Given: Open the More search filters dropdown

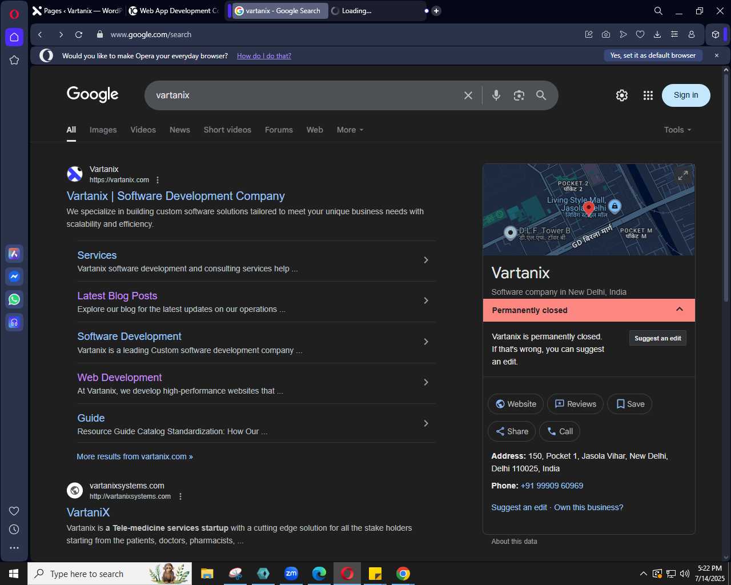Looking at the screenshot, I should pyautogui.click(x=350, y=130).
